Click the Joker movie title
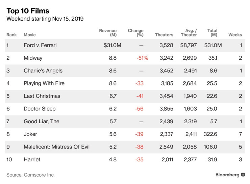This screenshot has height=184, width=250. pyautogui.click(x=30, y=134)
